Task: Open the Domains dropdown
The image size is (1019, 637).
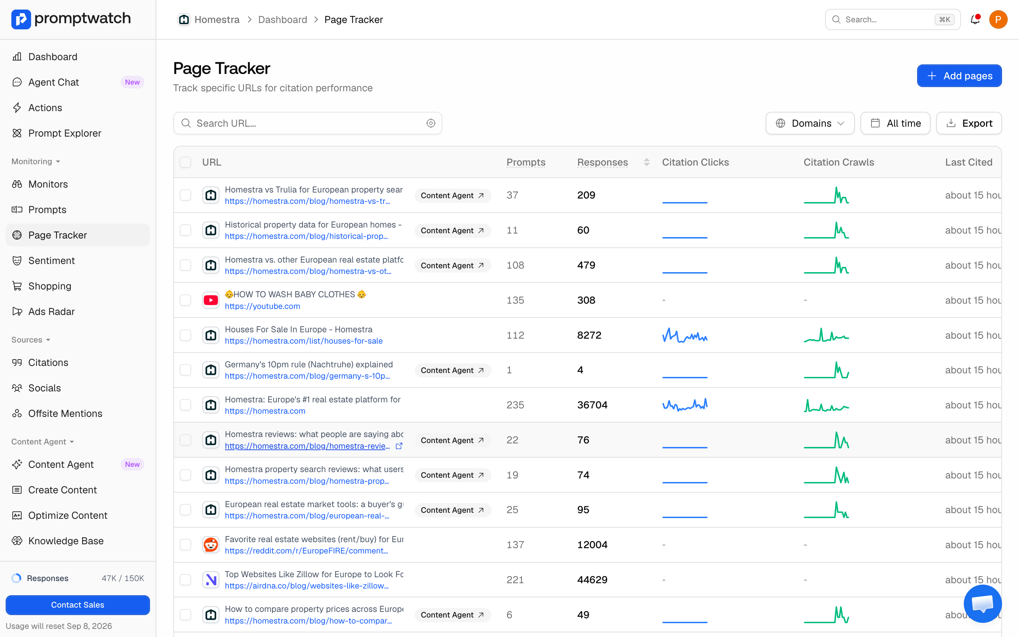Action: (x=810, y=123)
